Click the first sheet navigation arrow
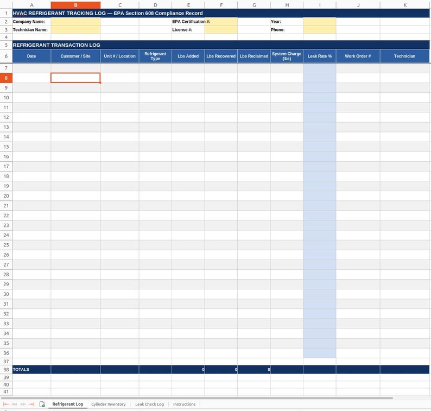The height and width of the screenshot is (411, 431). (6, 404)
